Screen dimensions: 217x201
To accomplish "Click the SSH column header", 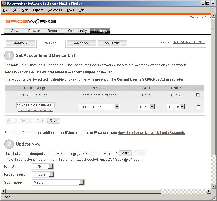I will pyautogui.click(x=146, y=88).
